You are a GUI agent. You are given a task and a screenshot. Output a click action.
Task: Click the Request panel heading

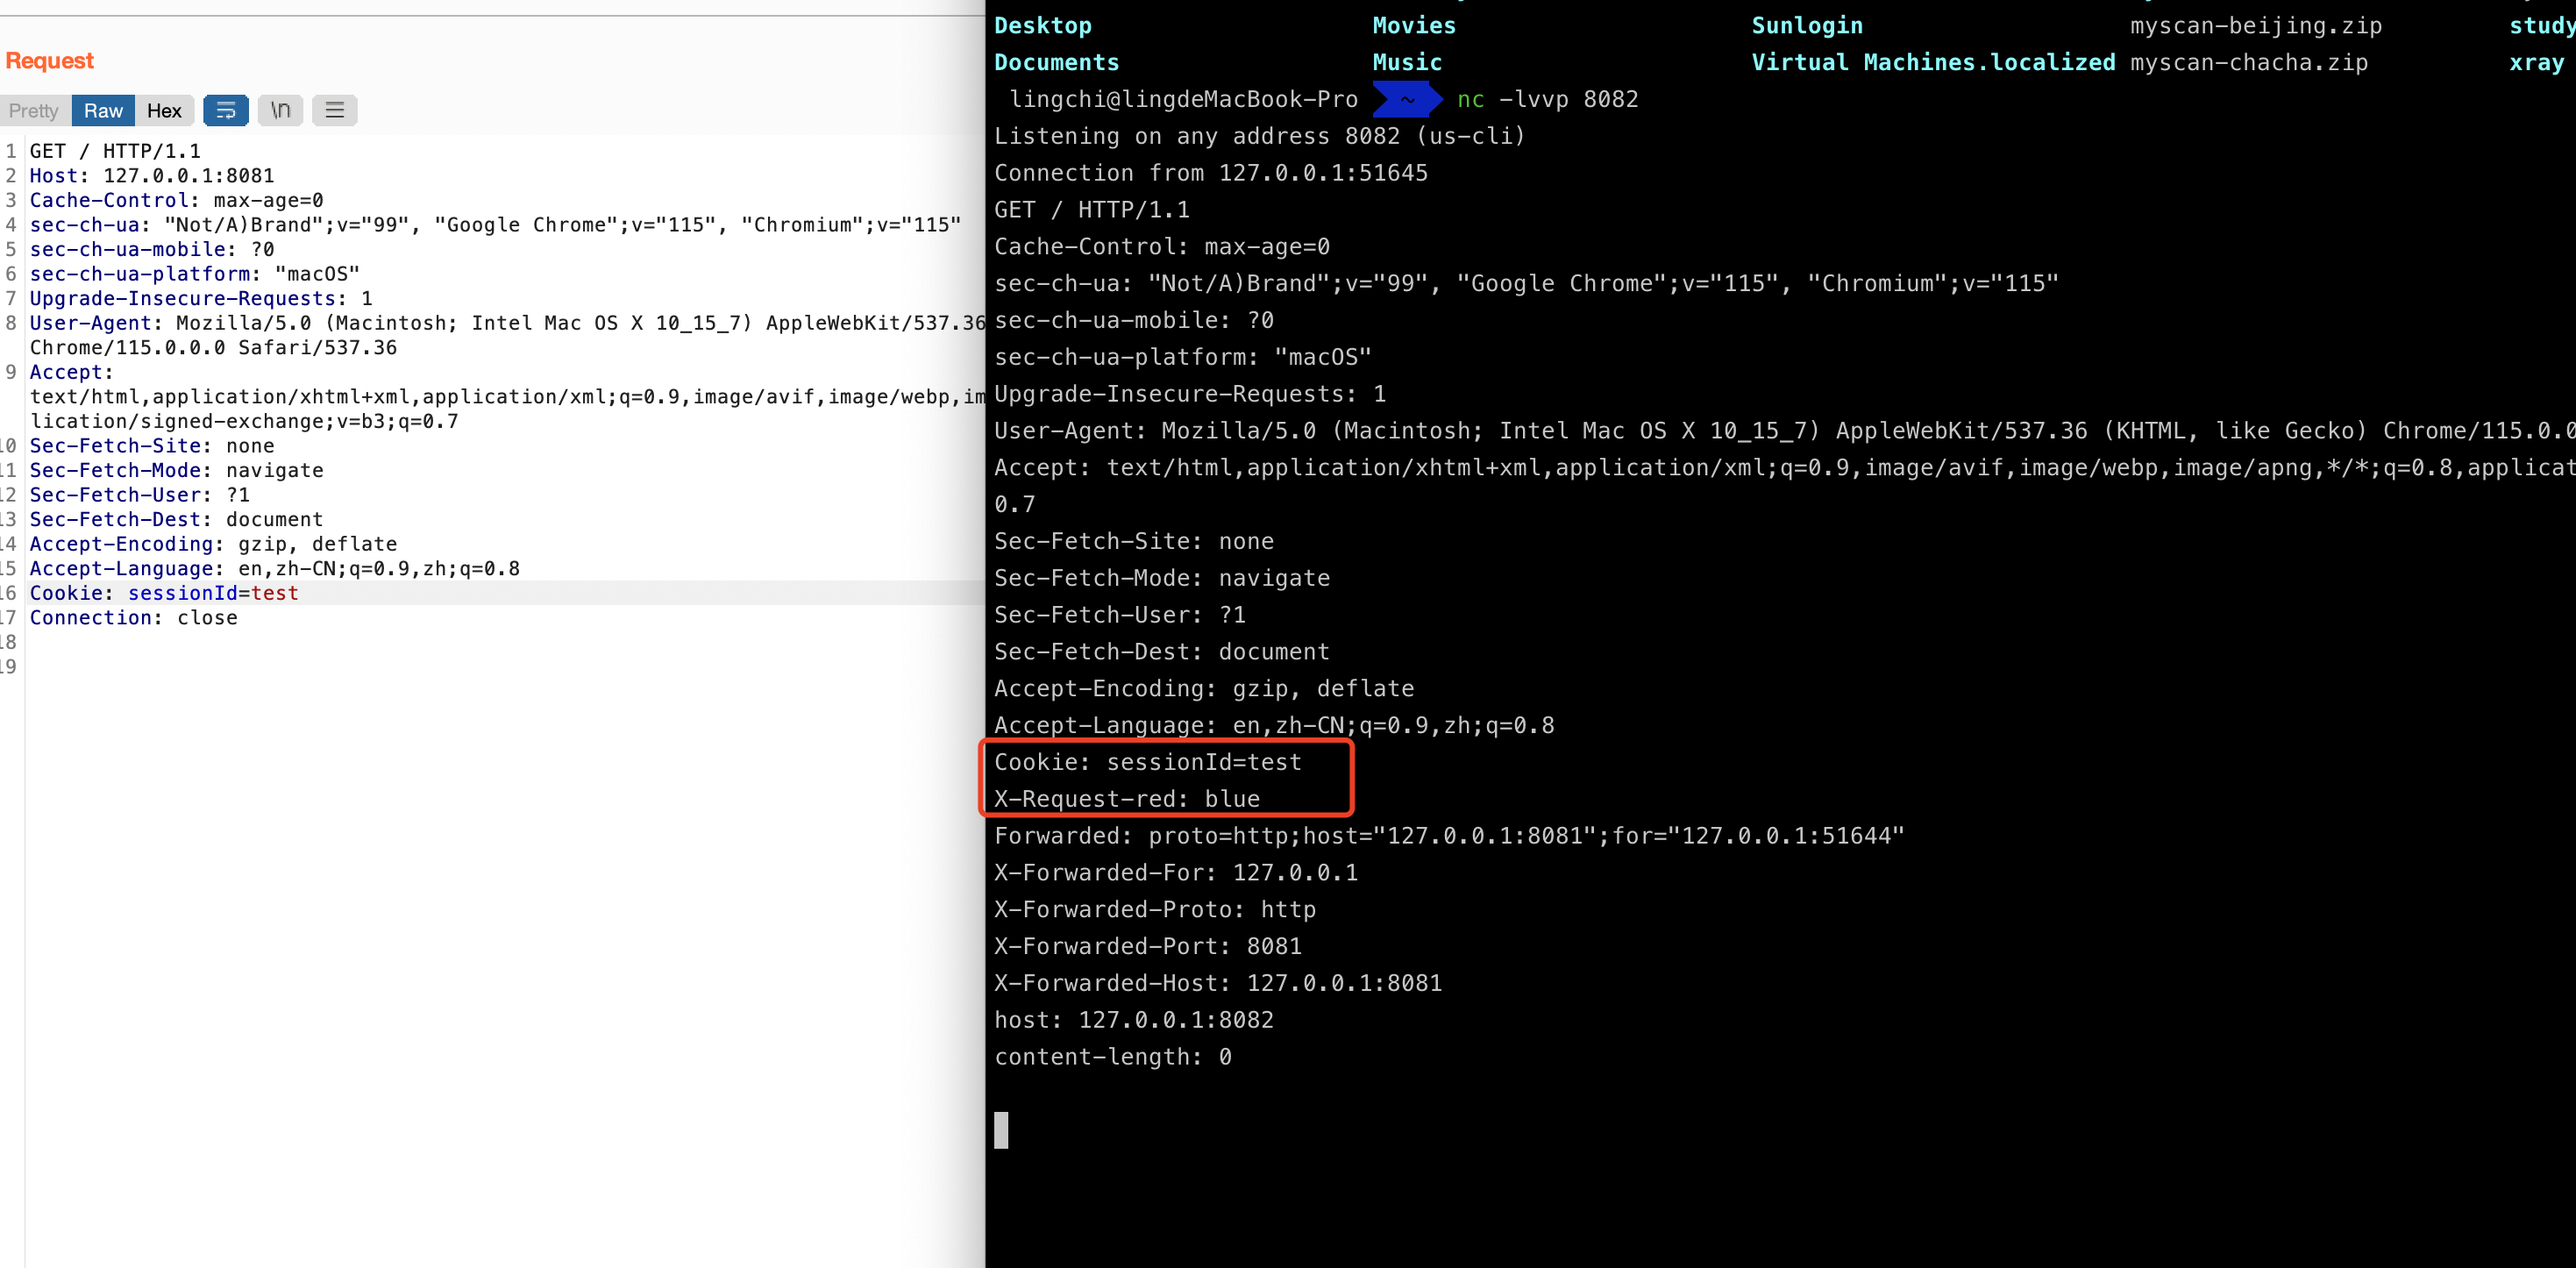tap(49, 60)
